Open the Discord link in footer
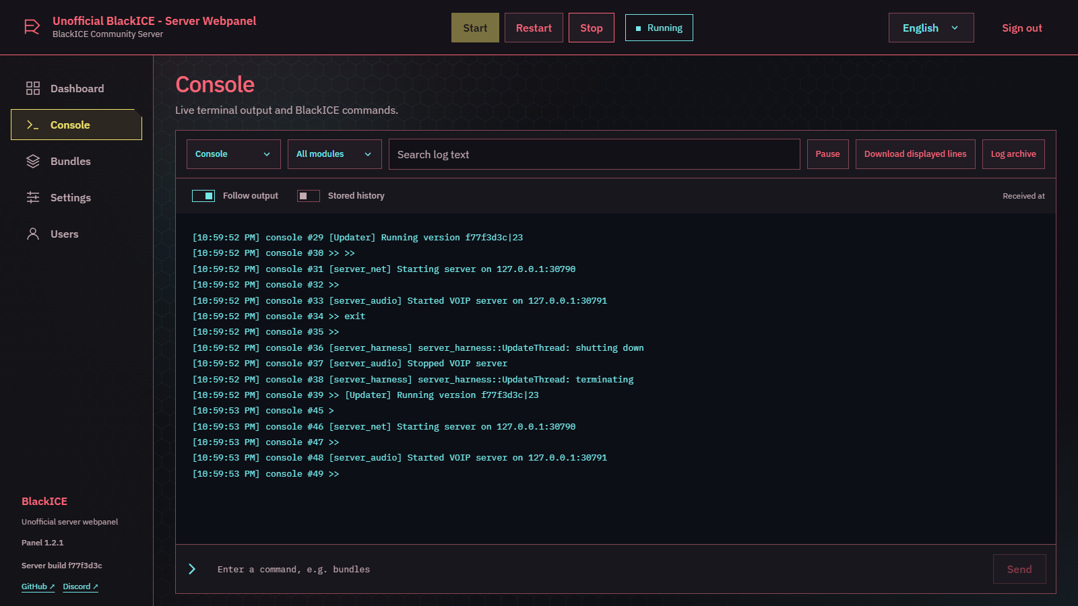Screen dimensions: 1078x606 (x=80, y=586)
